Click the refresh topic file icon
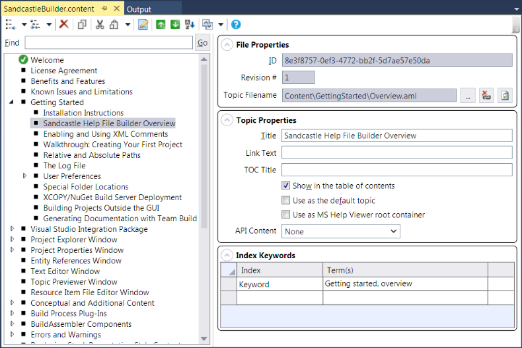This screenshot has height=348, width=522. pos(505,96)
